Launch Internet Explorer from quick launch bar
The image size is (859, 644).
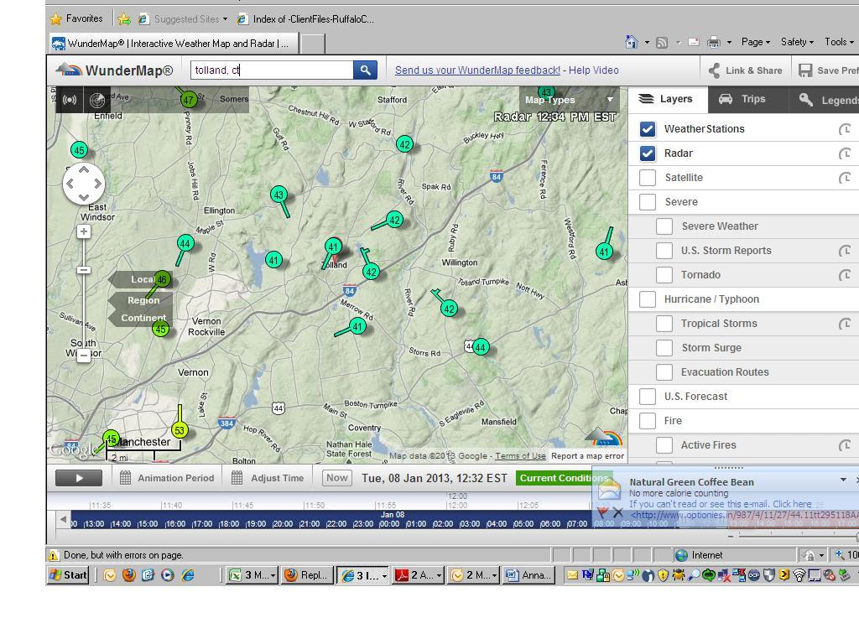click(x=188, y=575)
